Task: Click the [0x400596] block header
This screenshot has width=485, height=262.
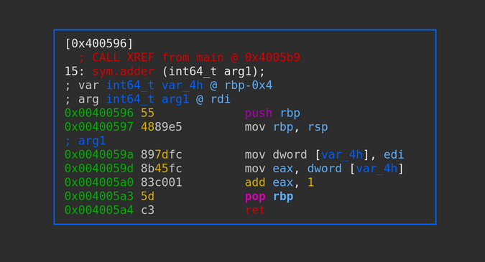Action: click(99, 44)
